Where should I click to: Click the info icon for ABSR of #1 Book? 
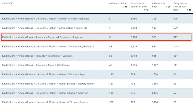[126, 7]
